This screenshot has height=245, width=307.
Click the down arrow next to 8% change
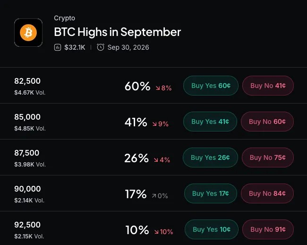point(158,88)
